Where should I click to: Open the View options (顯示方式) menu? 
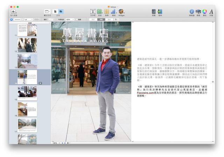[x=47, y=12]
